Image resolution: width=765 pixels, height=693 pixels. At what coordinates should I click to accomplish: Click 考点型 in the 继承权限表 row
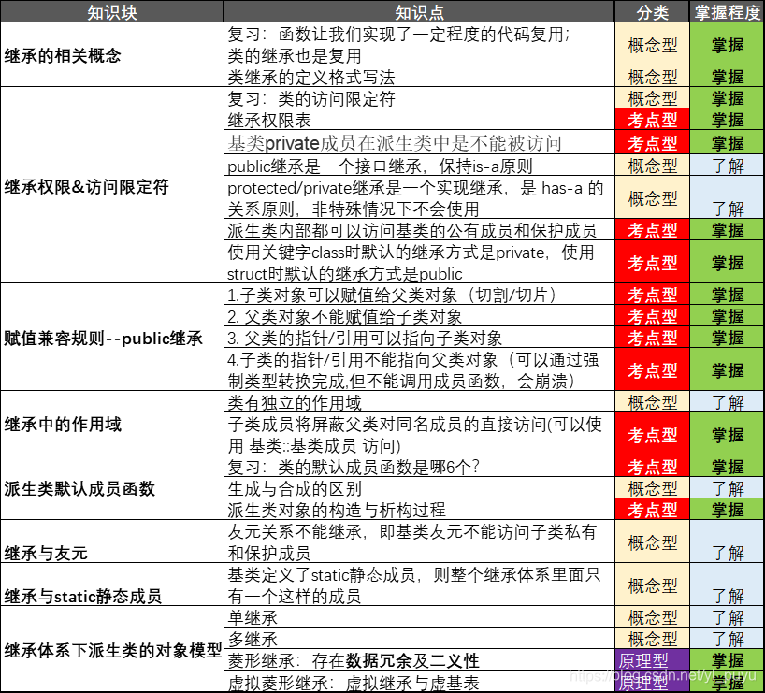tap(652, 119)
